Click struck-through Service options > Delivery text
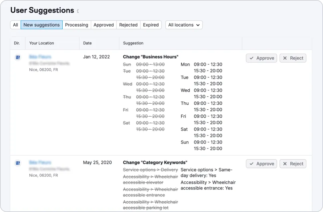This screenshot has width=323, height=212. coord(151,170)
